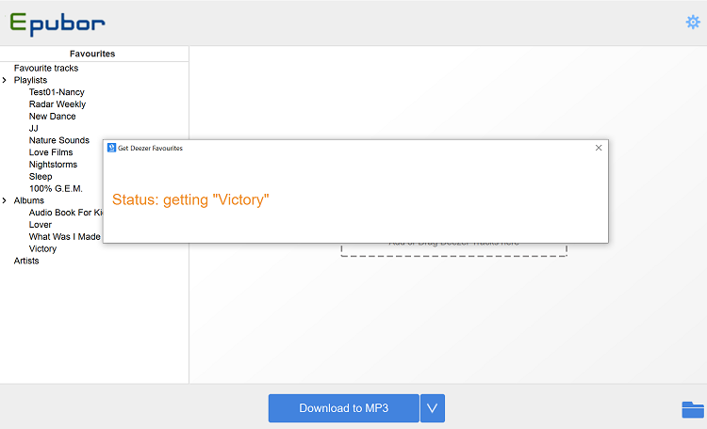Image resolution: width=707 pixels, height=429 pixels.
Task: Open the output format dropdown arrow
Action: [433, 408]
